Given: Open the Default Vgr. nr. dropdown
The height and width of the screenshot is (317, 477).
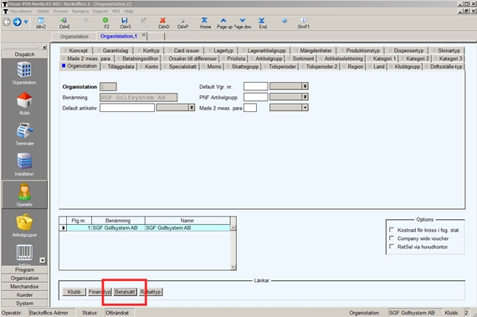Looking at the screenshot, I should (305, 86).
